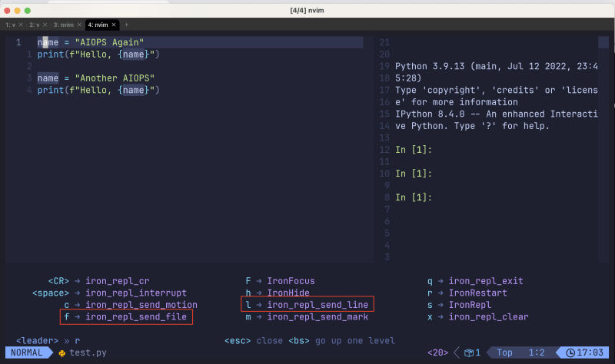Switch to terminal tab 2: v
This screenshot has width=615, height=364.
click(34, 25)
